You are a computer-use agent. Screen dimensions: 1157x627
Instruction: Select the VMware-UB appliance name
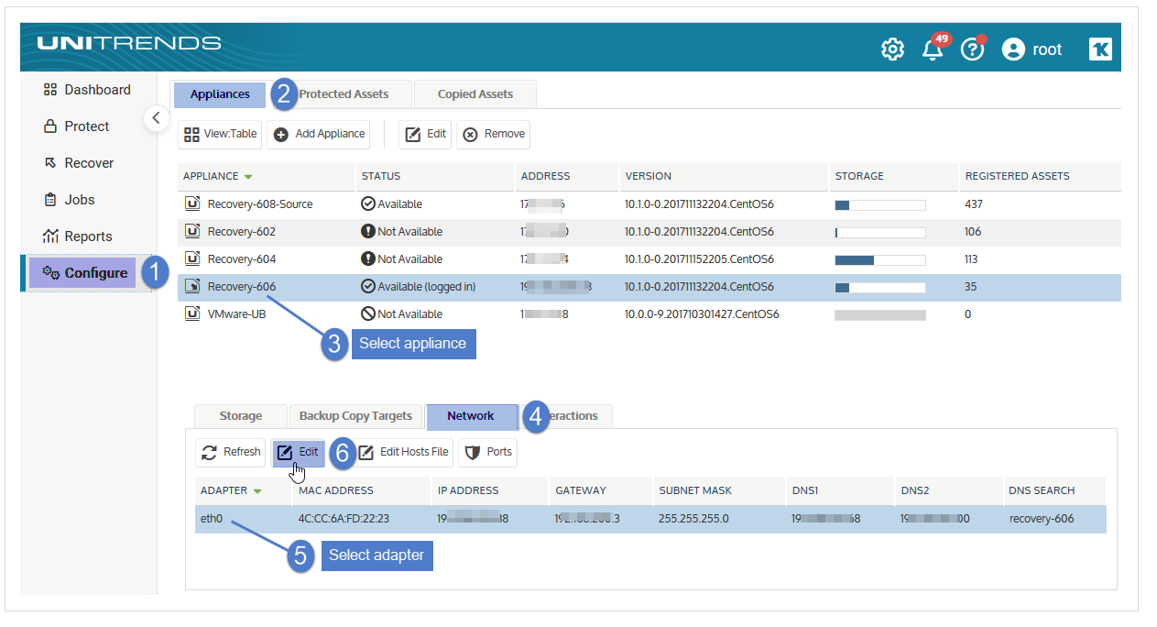click(x=239, y=314)
